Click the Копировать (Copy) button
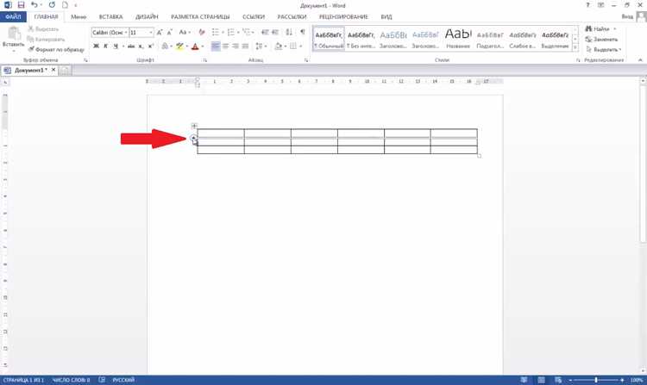The width and height of the screenshot is (647, 385). (46, 39)
